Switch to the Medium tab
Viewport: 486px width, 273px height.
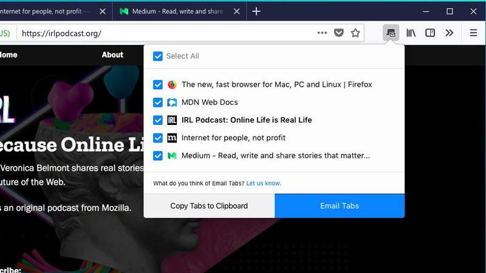(x=179, y=12)
